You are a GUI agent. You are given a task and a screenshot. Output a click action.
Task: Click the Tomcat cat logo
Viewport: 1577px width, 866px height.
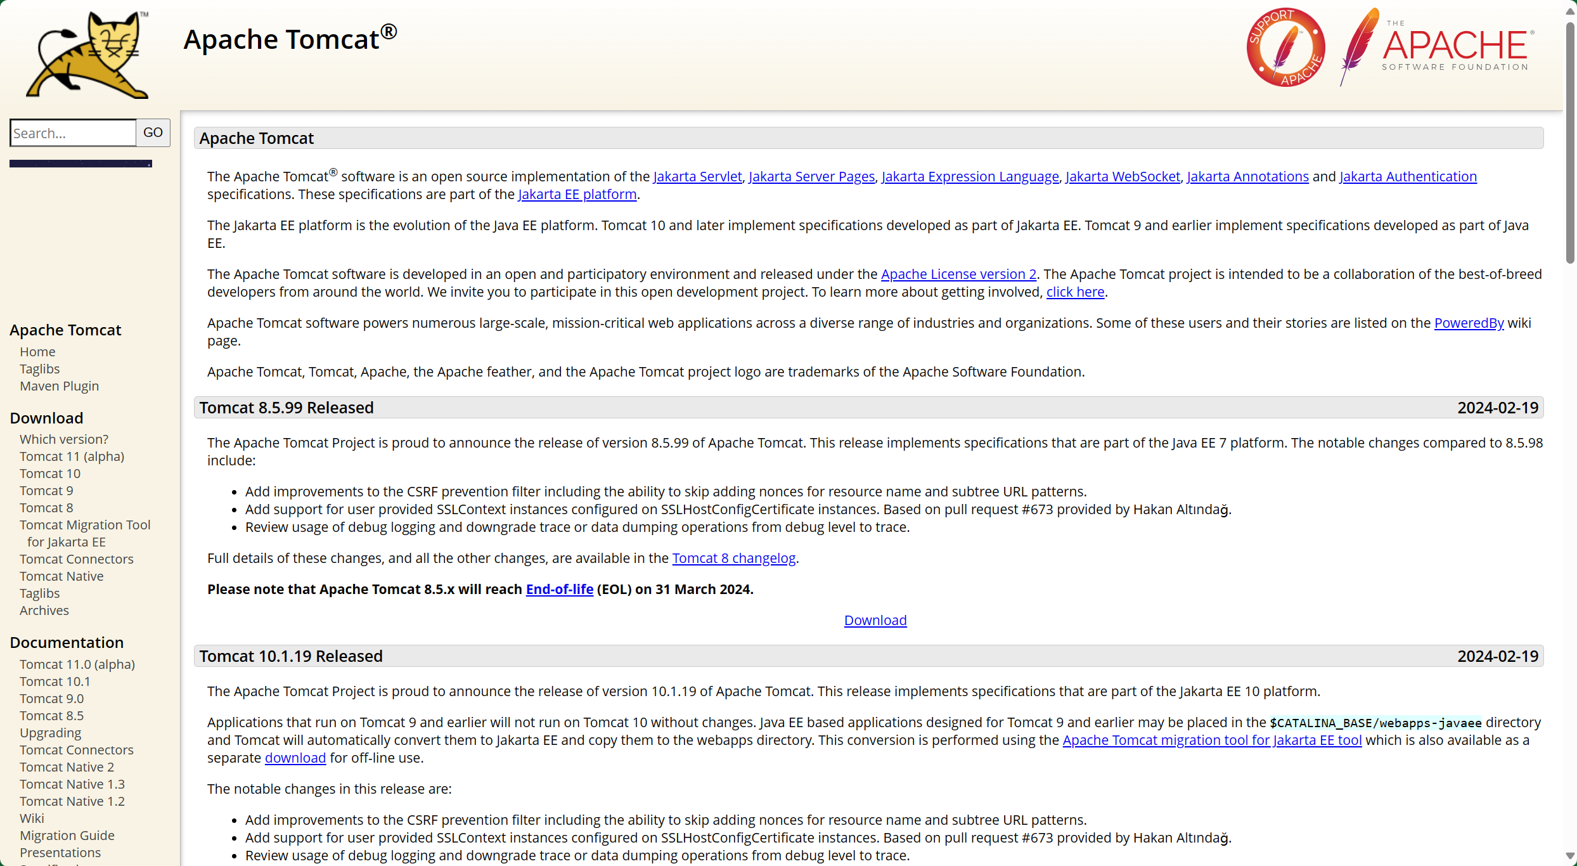(87, 55)
